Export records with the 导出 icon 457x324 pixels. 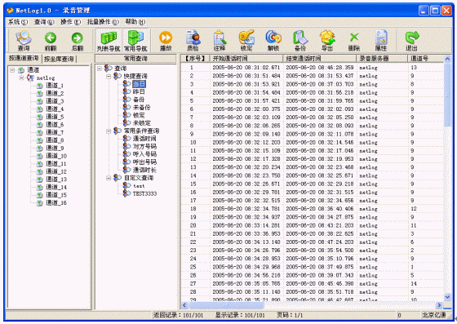[327, 41]
